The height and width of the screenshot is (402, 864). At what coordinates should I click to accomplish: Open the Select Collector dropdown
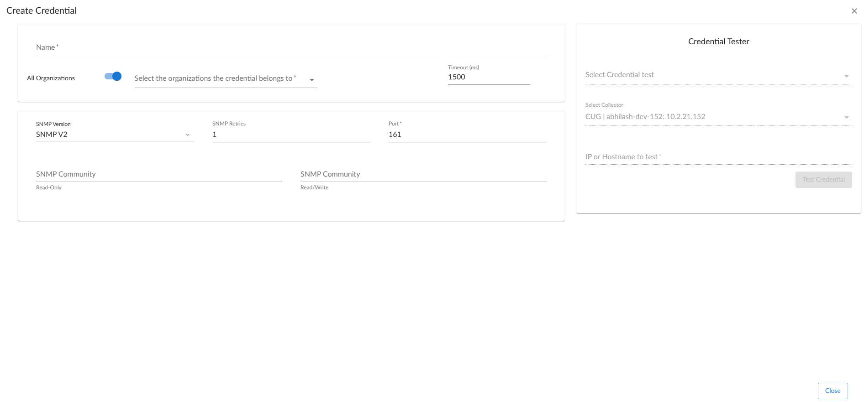[x=712, y=117]
